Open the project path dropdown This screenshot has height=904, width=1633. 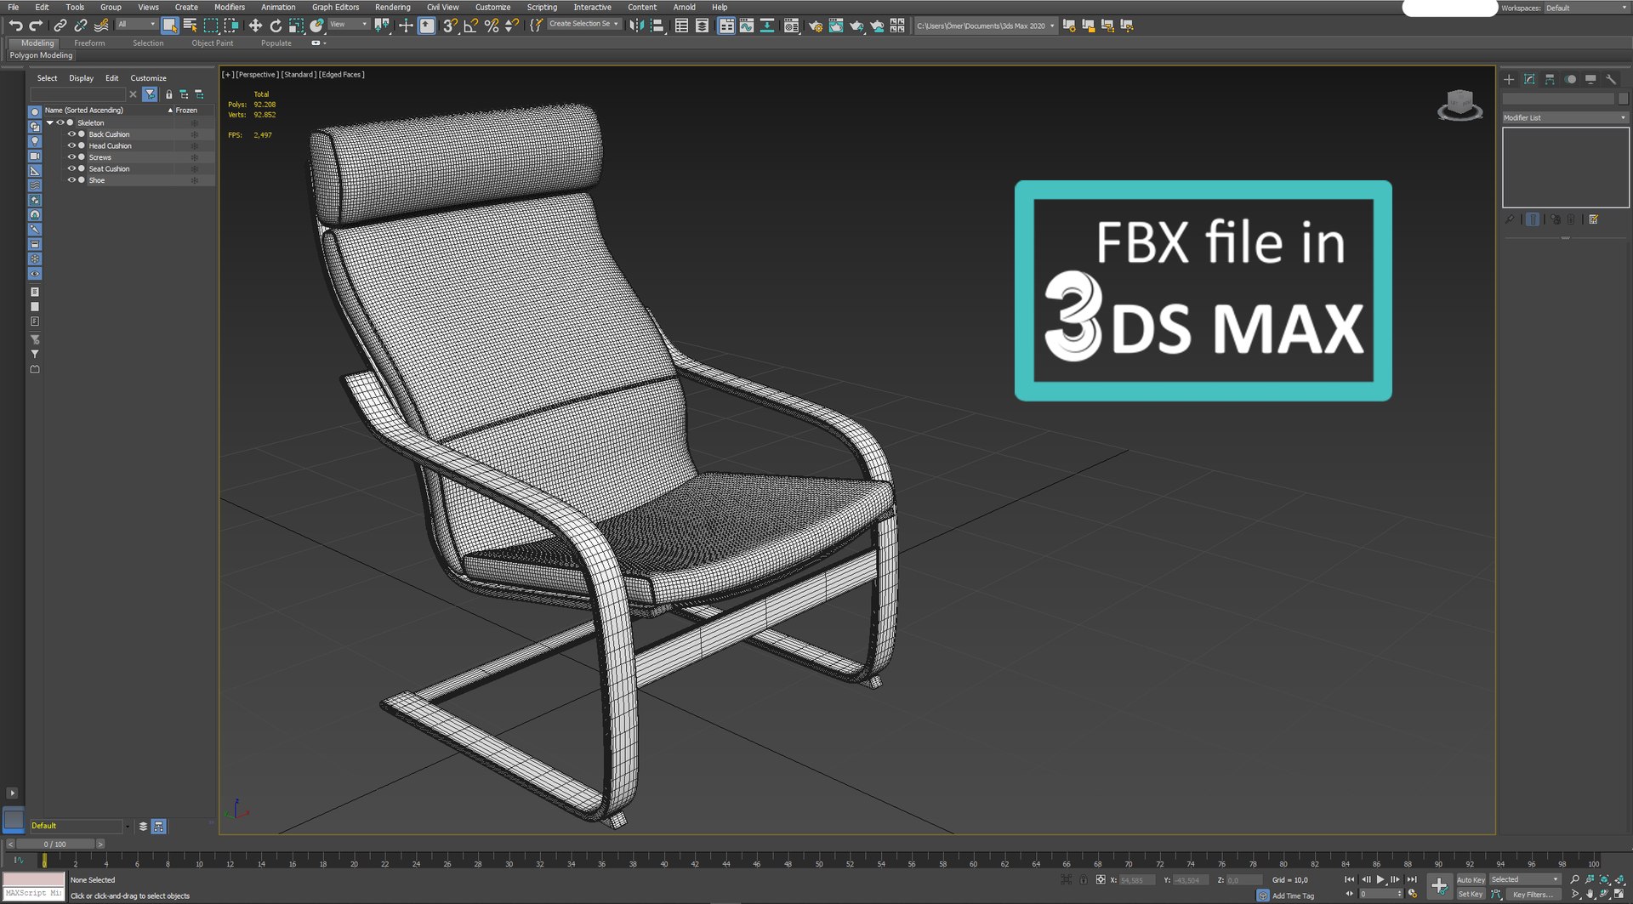tap(986, 26)
